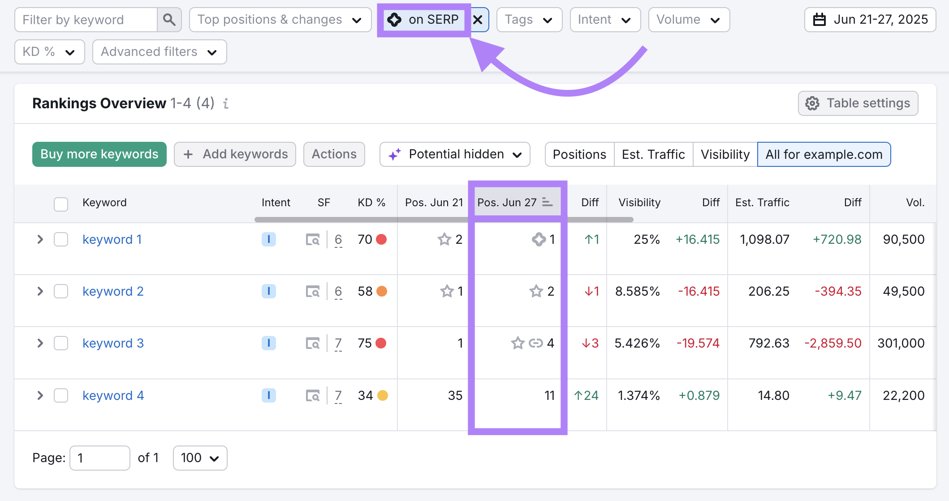The image size is (949, 501).
Task: Click the link icon in keyword 3 position
Action: 535,343
